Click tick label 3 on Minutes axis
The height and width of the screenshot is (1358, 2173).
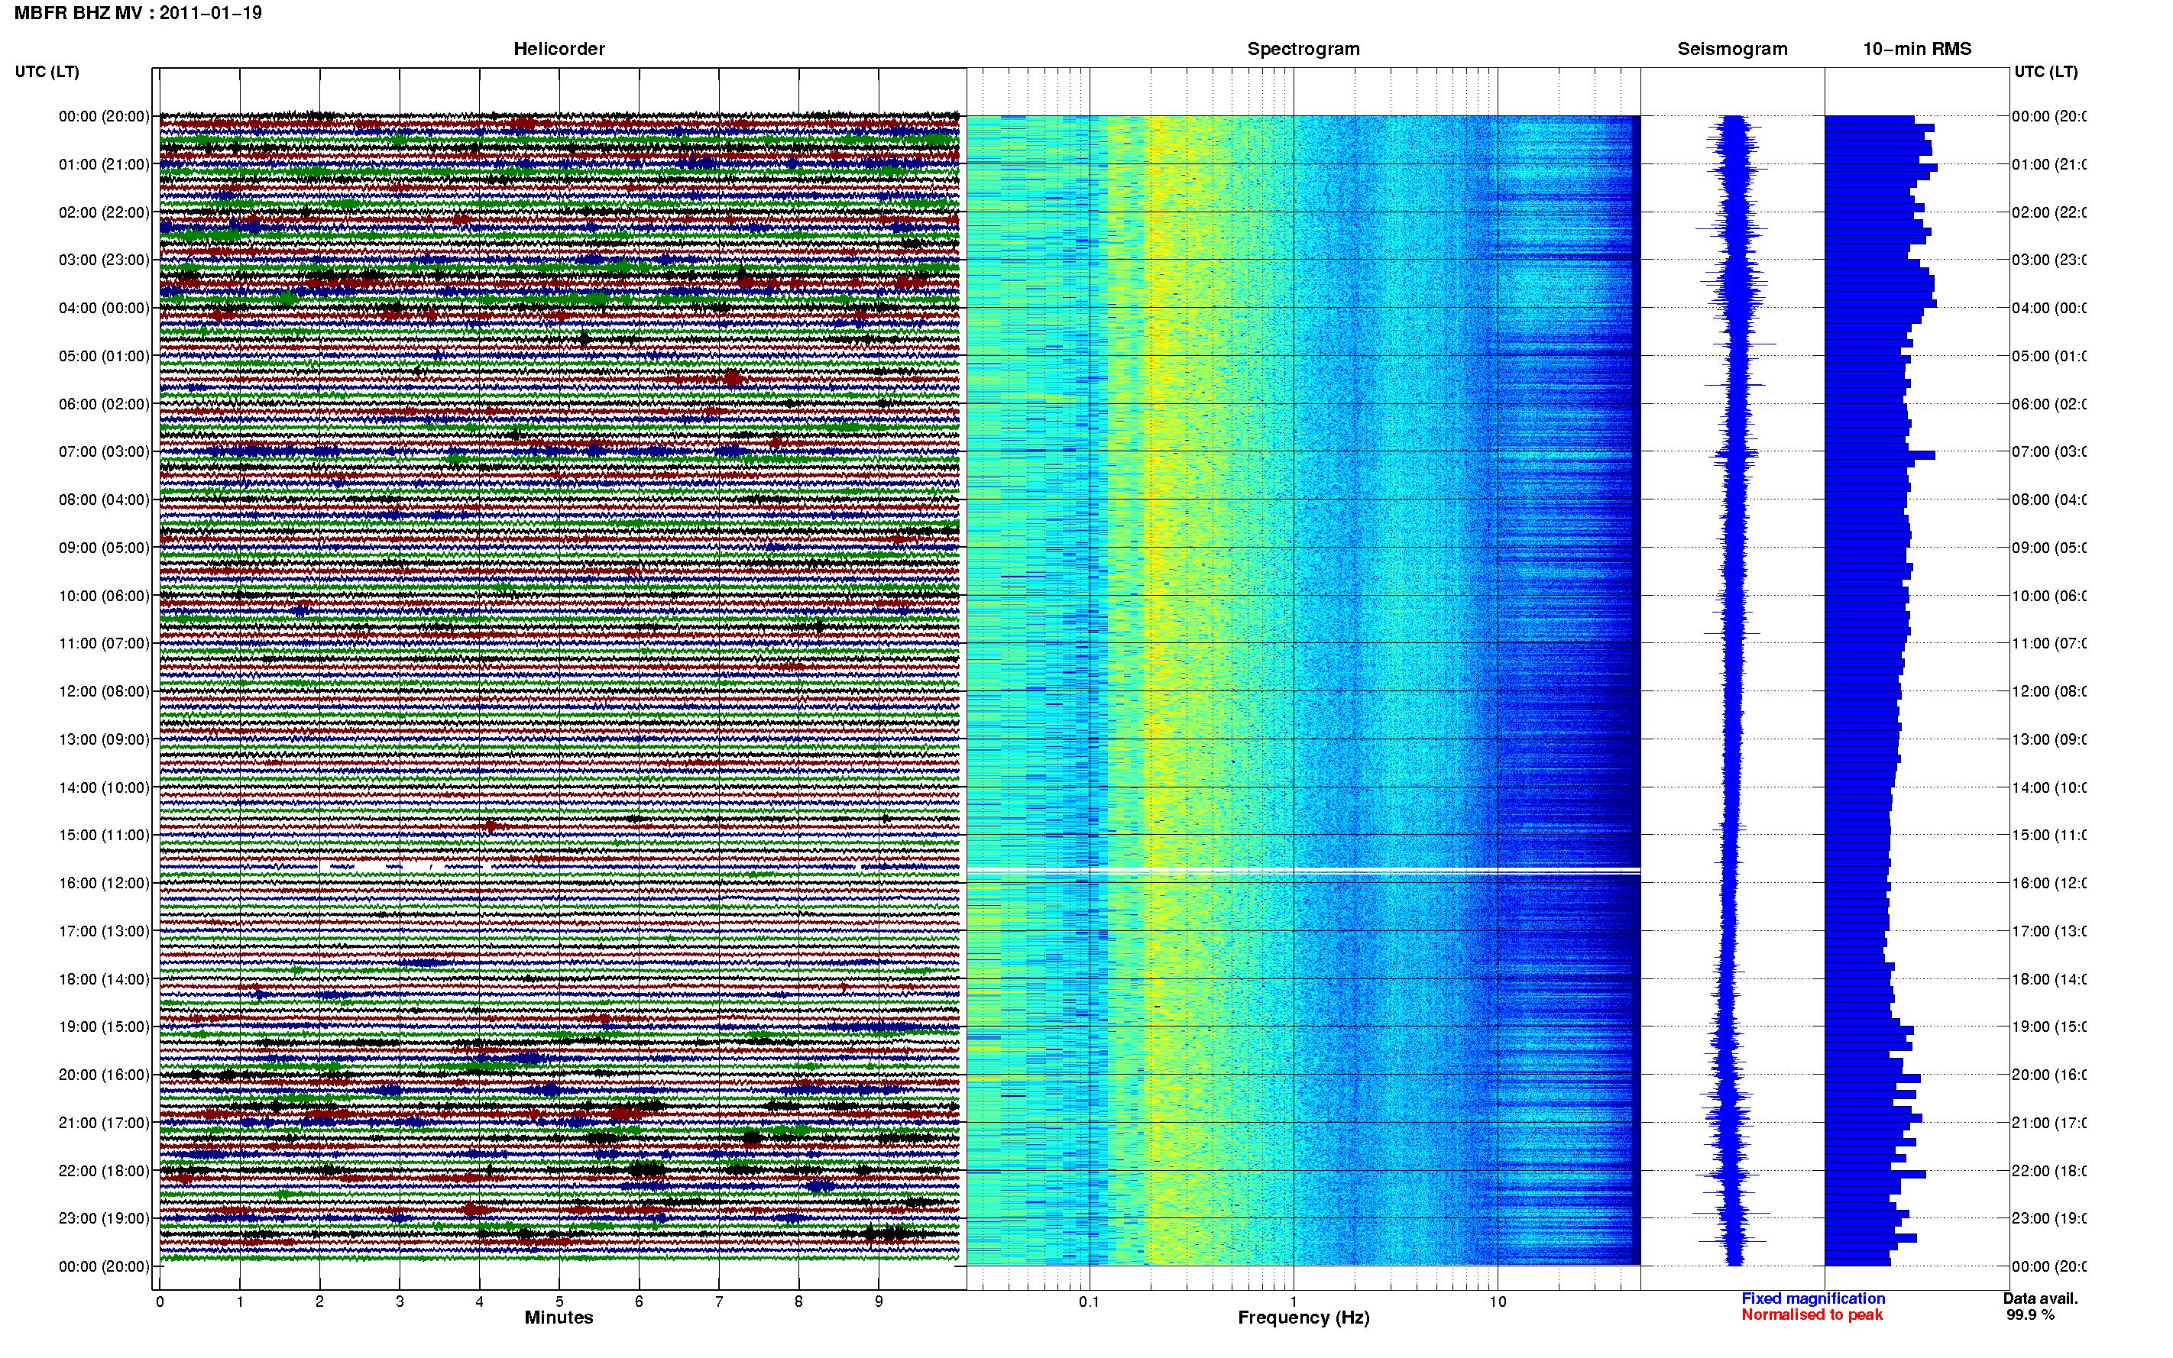[x=400, y=1301]
